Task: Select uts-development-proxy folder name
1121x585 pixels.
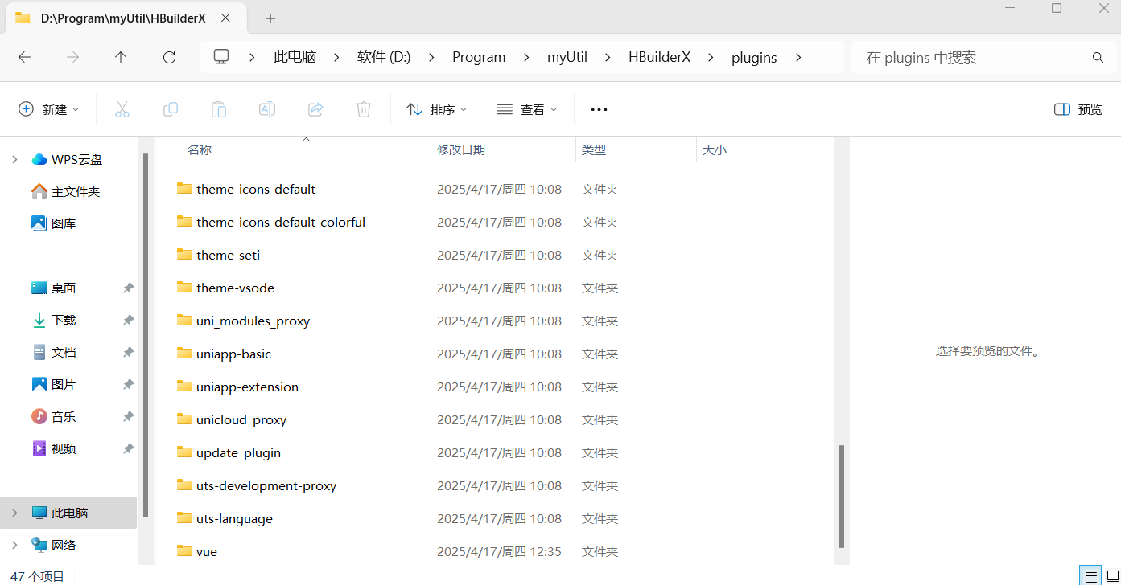Action: tap(266, 485)
